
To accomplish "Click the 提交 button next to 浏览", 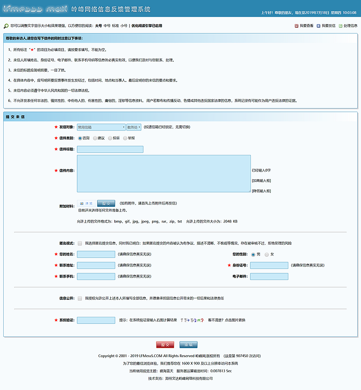I will coord(106,203).
